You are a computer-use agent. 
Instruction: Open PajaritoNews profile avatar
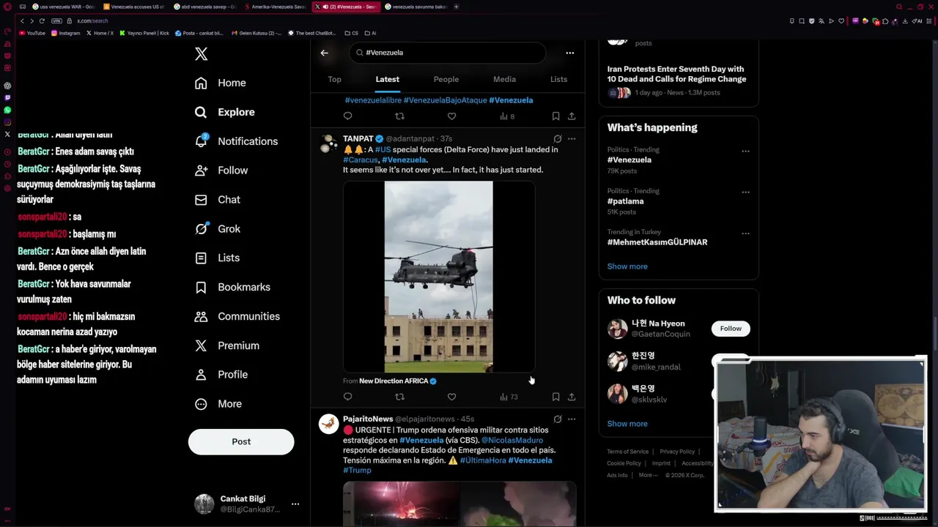coord(329,424)
